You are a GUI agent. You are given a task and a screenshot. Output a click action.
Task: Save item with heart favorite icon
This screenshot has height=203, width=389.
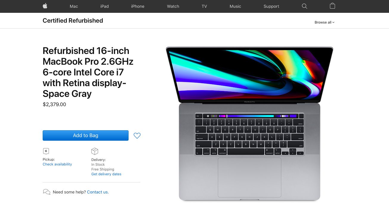137,136
